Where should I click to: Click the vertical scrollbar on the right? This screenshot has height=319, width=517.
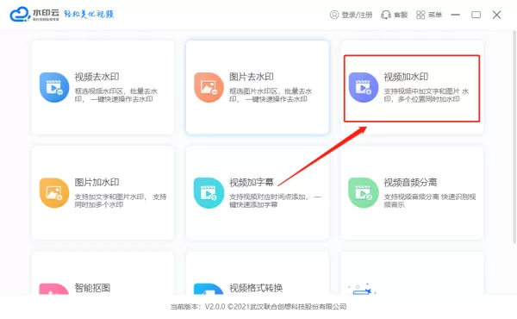click(x=514, y=137)
